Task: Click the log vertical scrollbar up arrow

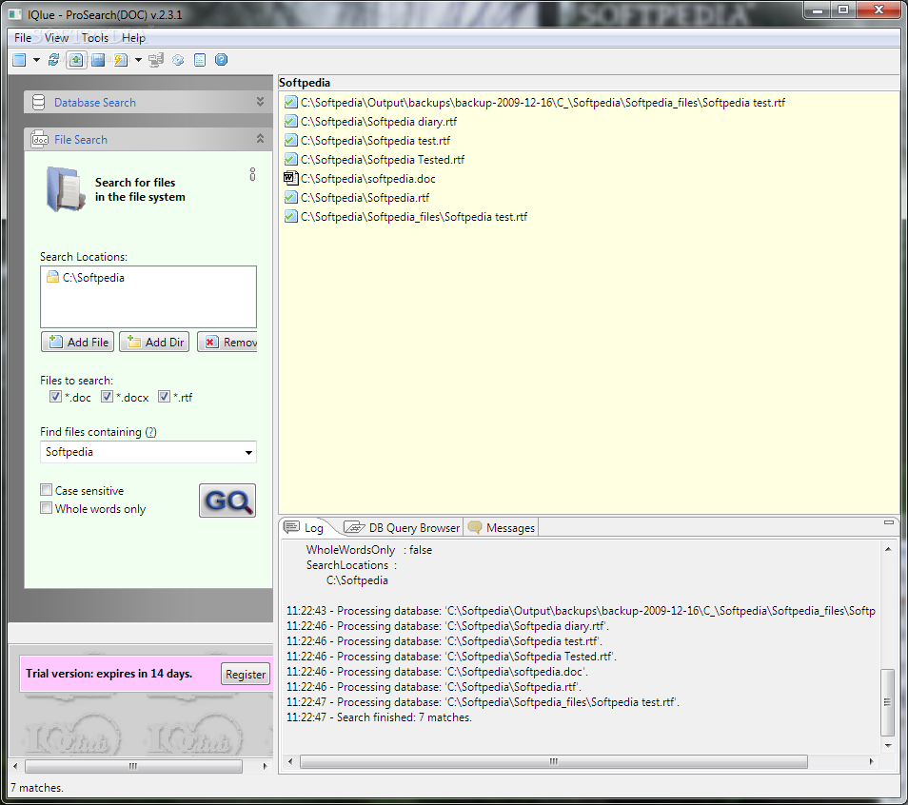Action: (888, 549)
